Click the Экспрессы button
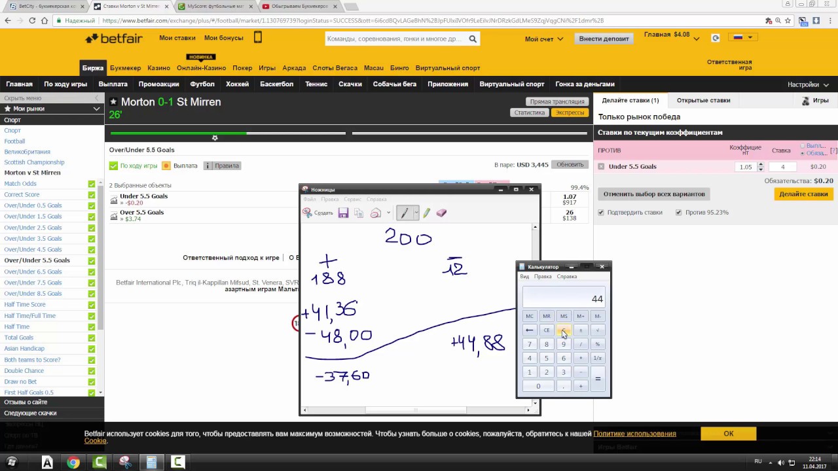Viewport: 838px width, 471px height. (570, 113)
